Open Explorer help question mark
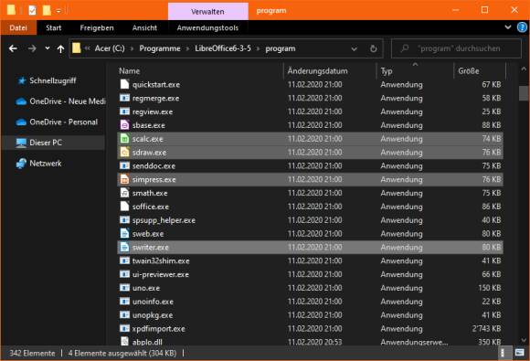The width and height of the screenshot is (530, 361). coord(522,27)
